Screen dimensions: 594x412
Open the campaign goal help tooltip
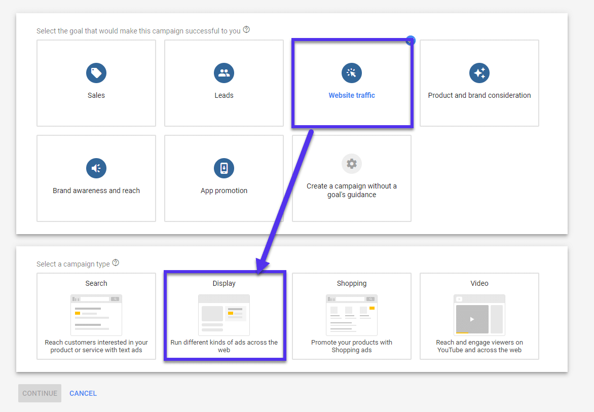246,29
